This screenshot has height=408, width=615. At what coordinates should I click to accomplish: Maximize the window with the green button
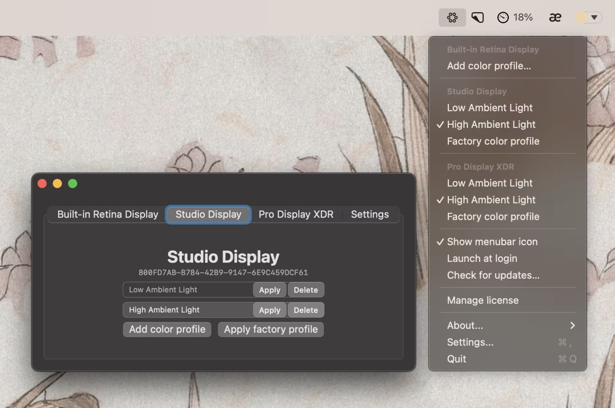(73, 183)
